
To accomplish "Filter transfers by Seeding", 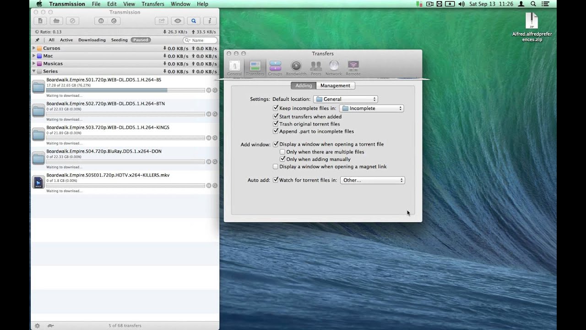I will click(119, 40).
